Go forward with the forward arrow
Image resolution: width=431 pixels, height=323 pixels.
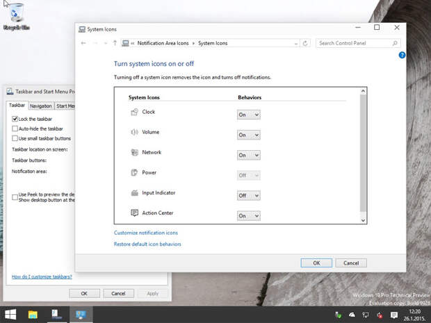(95, 43)
